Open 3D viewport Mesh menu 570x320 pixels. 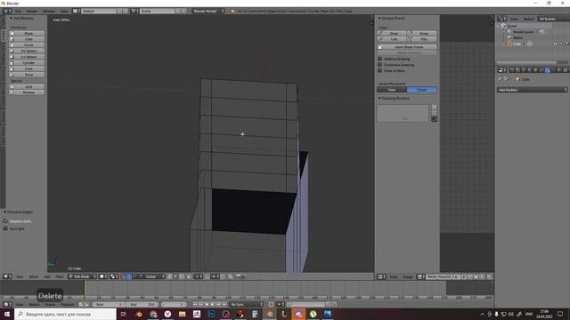click(x=60, y=276)
